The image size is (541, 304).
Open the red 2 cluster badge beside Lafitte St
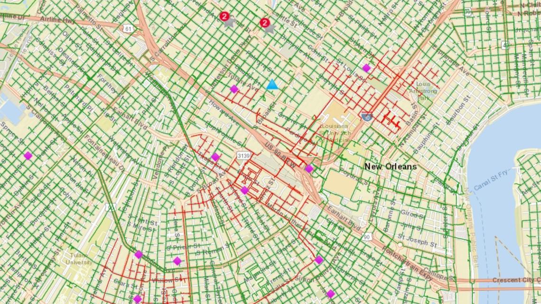265,23
